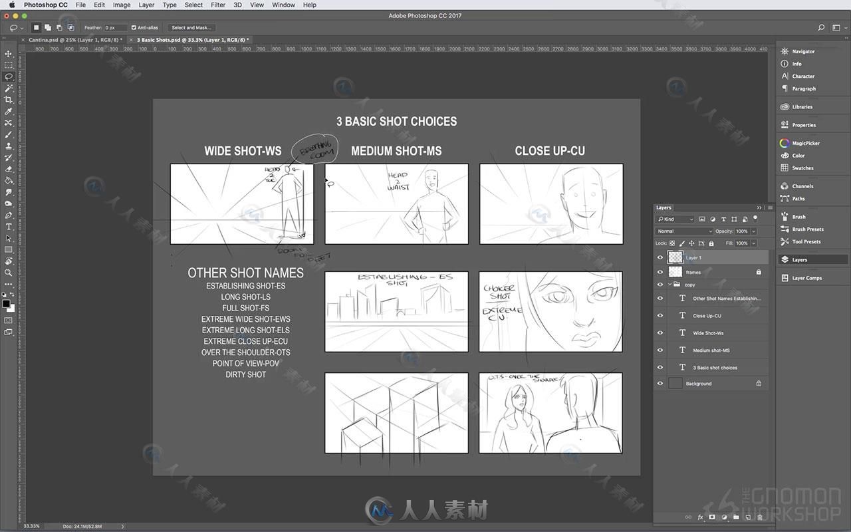Select the Eraser tool

pos(9,169)
